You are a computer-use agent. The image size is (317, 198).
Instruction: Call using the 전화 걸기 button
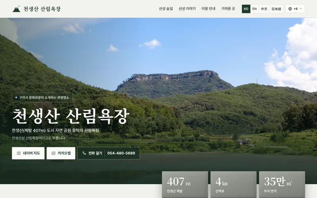coord(109,153)
